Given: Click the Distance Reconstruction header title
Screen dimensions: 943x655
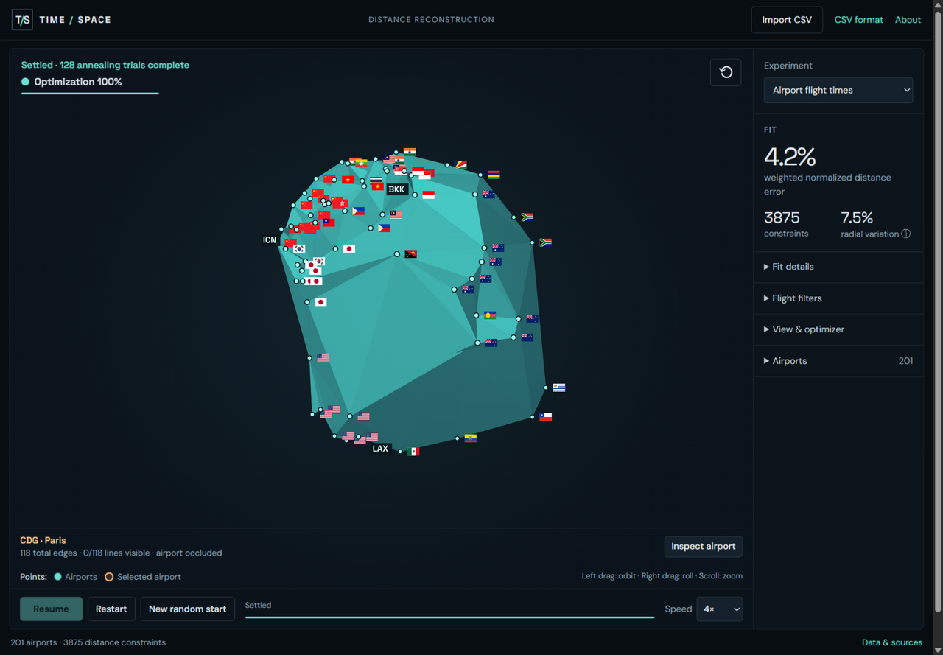Looking at the screenshot, I should [431, 20].
